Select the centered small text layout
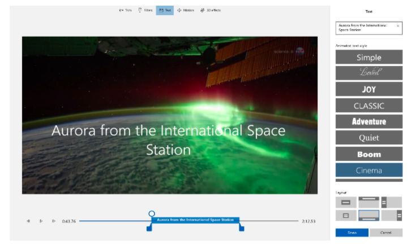The height and width of the screenshot is (245, 420). (346, 215)
